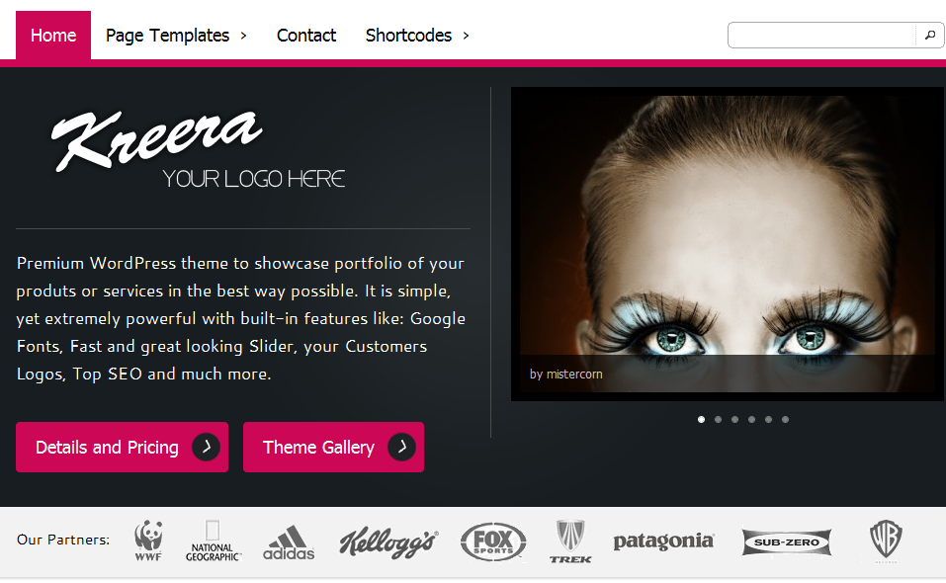Open the Contact page
Image resolution: width=946 pixels, height=583 pixels.
pos(305,35)
